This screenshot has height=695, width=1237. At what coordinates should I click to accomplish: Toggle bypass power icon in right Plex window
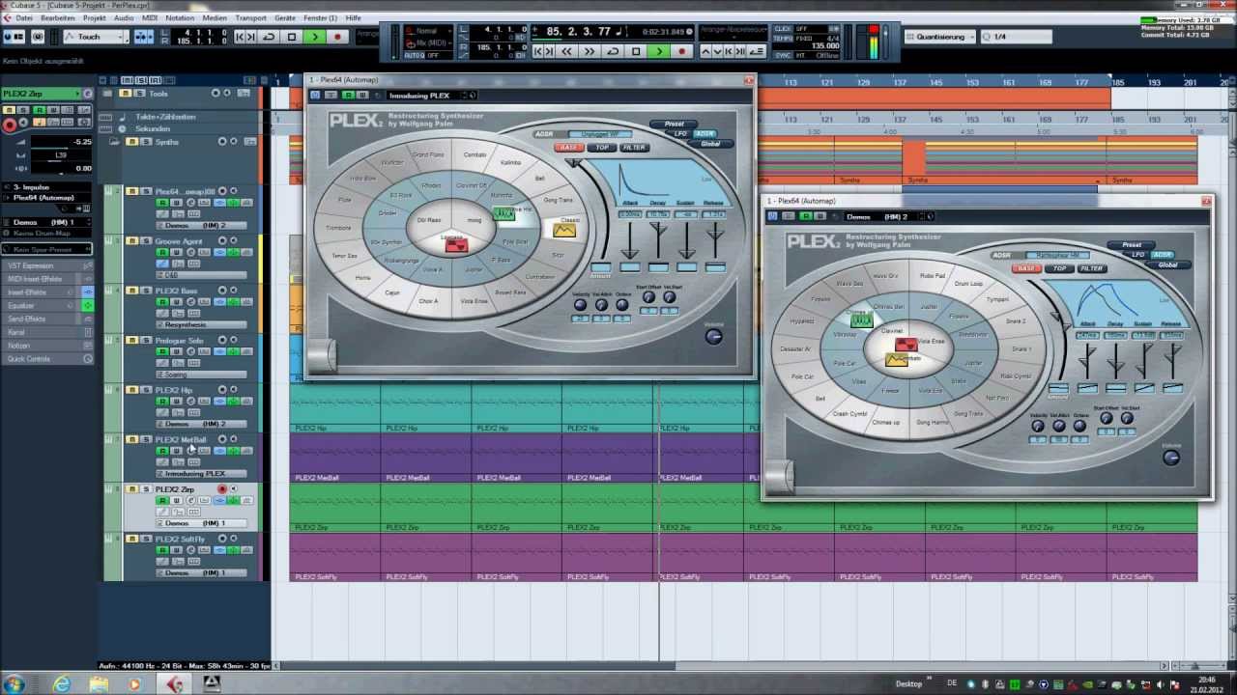773,216
